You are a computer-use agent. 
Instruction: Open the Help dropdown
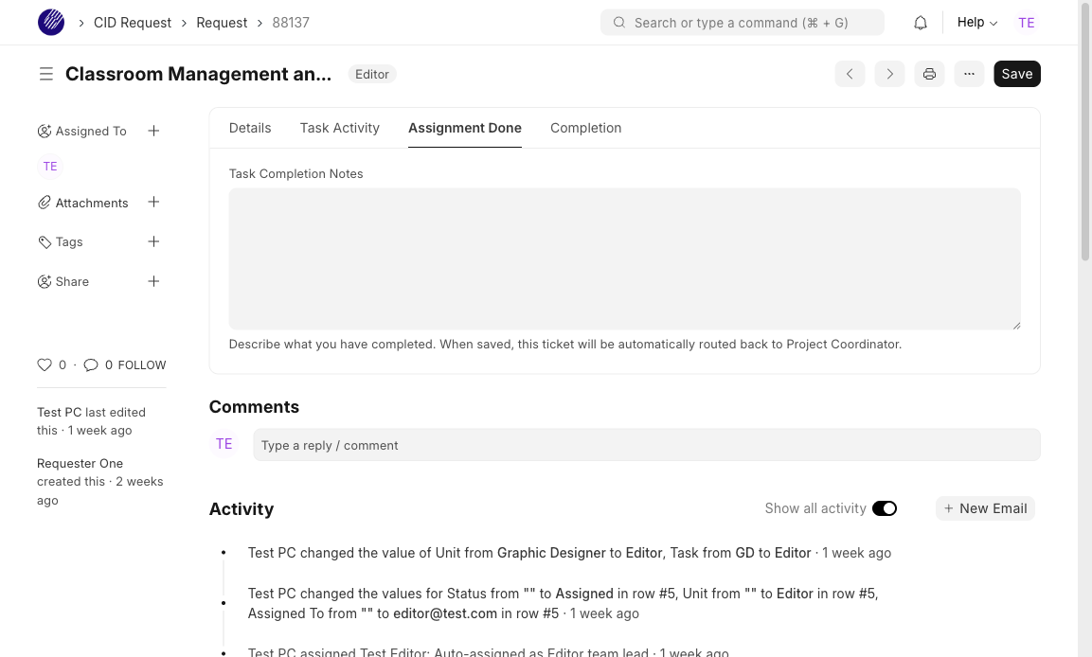[x=975, y=22]
